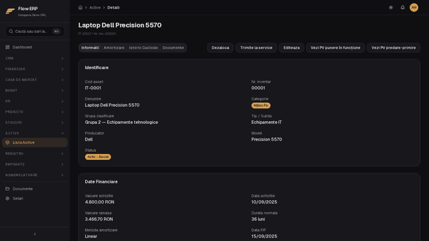
Task: Switch to the Istoric Custode tab
Action: click(143, 48)
